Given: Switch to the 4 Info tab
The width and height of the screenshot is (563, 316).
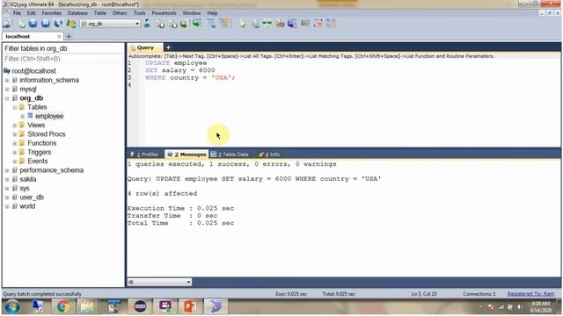Looking at the screenshot, I should pos(269,154).
